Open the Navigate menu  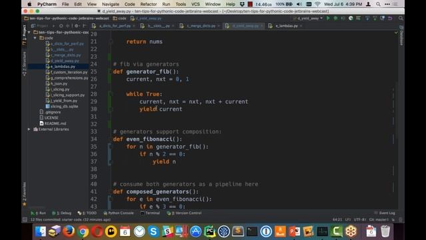(110, 4)
